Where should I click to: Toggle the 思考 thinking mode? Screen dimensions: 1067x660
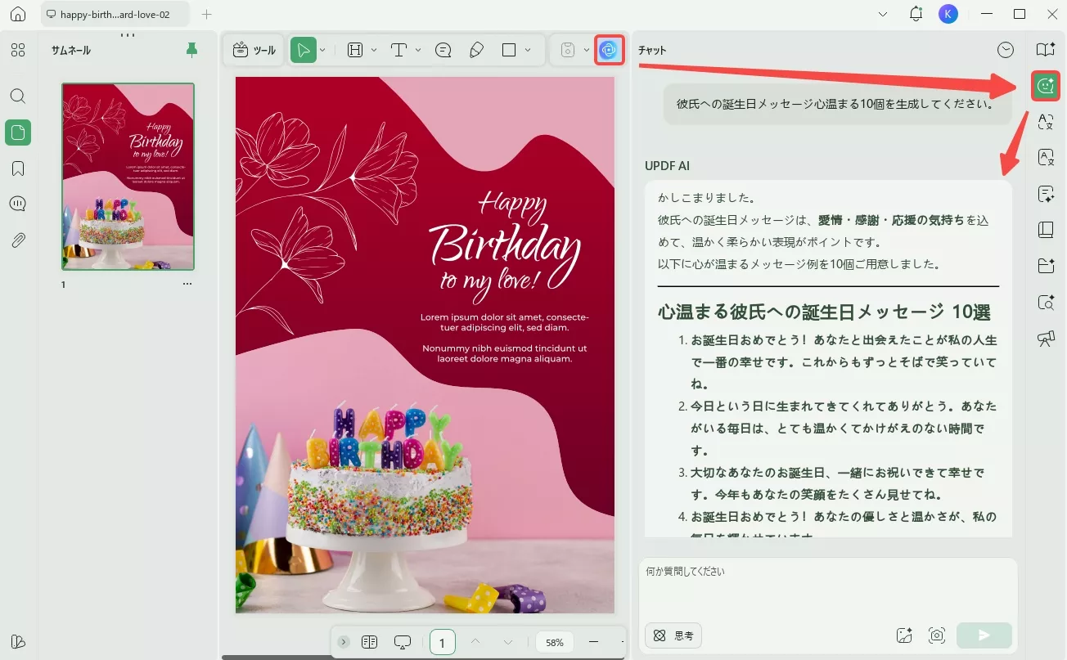click(x=674, y=635)
